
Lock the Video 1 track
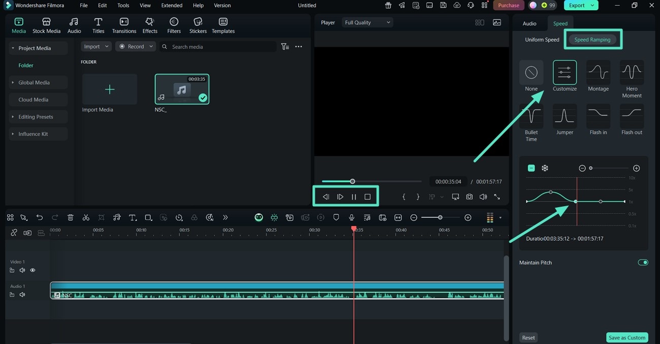coord(12,270)
